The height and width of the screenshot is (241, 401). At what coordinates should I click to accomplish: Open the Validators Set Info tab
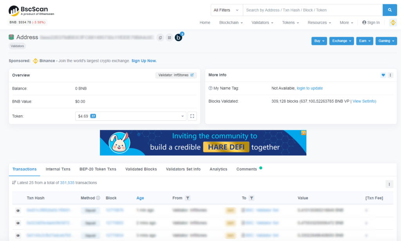(183, 169)
